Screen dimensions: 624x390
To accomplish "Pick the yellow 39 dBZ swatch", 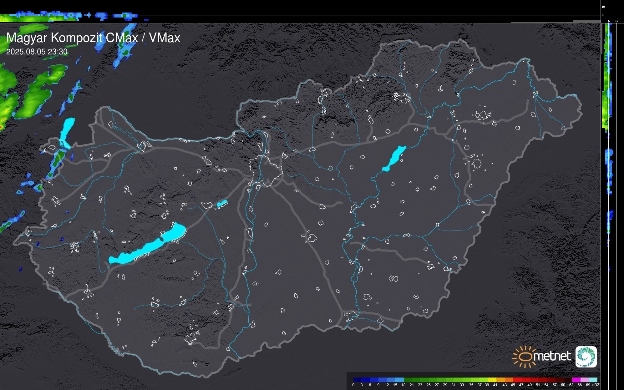I will (x=492, y=380).
